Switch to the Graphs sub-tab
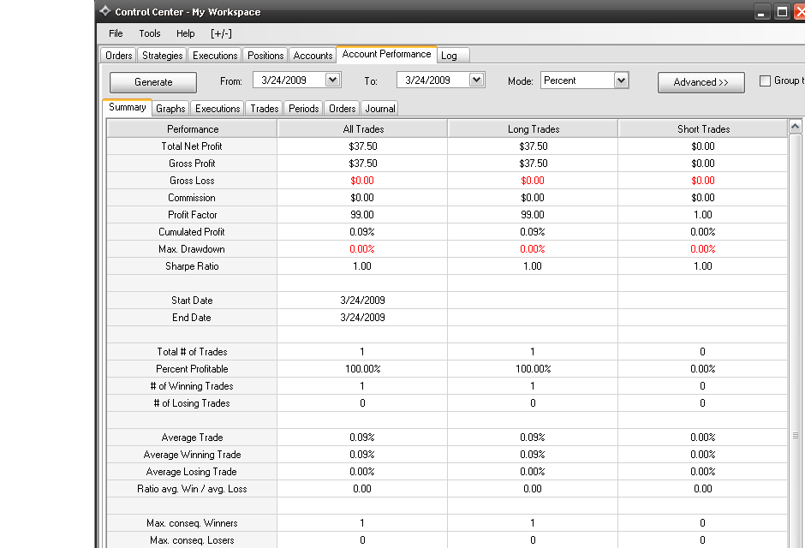The width and height of the screenshot is (805, 548). click(x=170, y=108)
